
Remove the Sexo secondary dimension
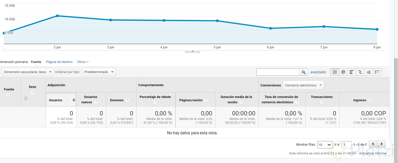click(26, 98)
